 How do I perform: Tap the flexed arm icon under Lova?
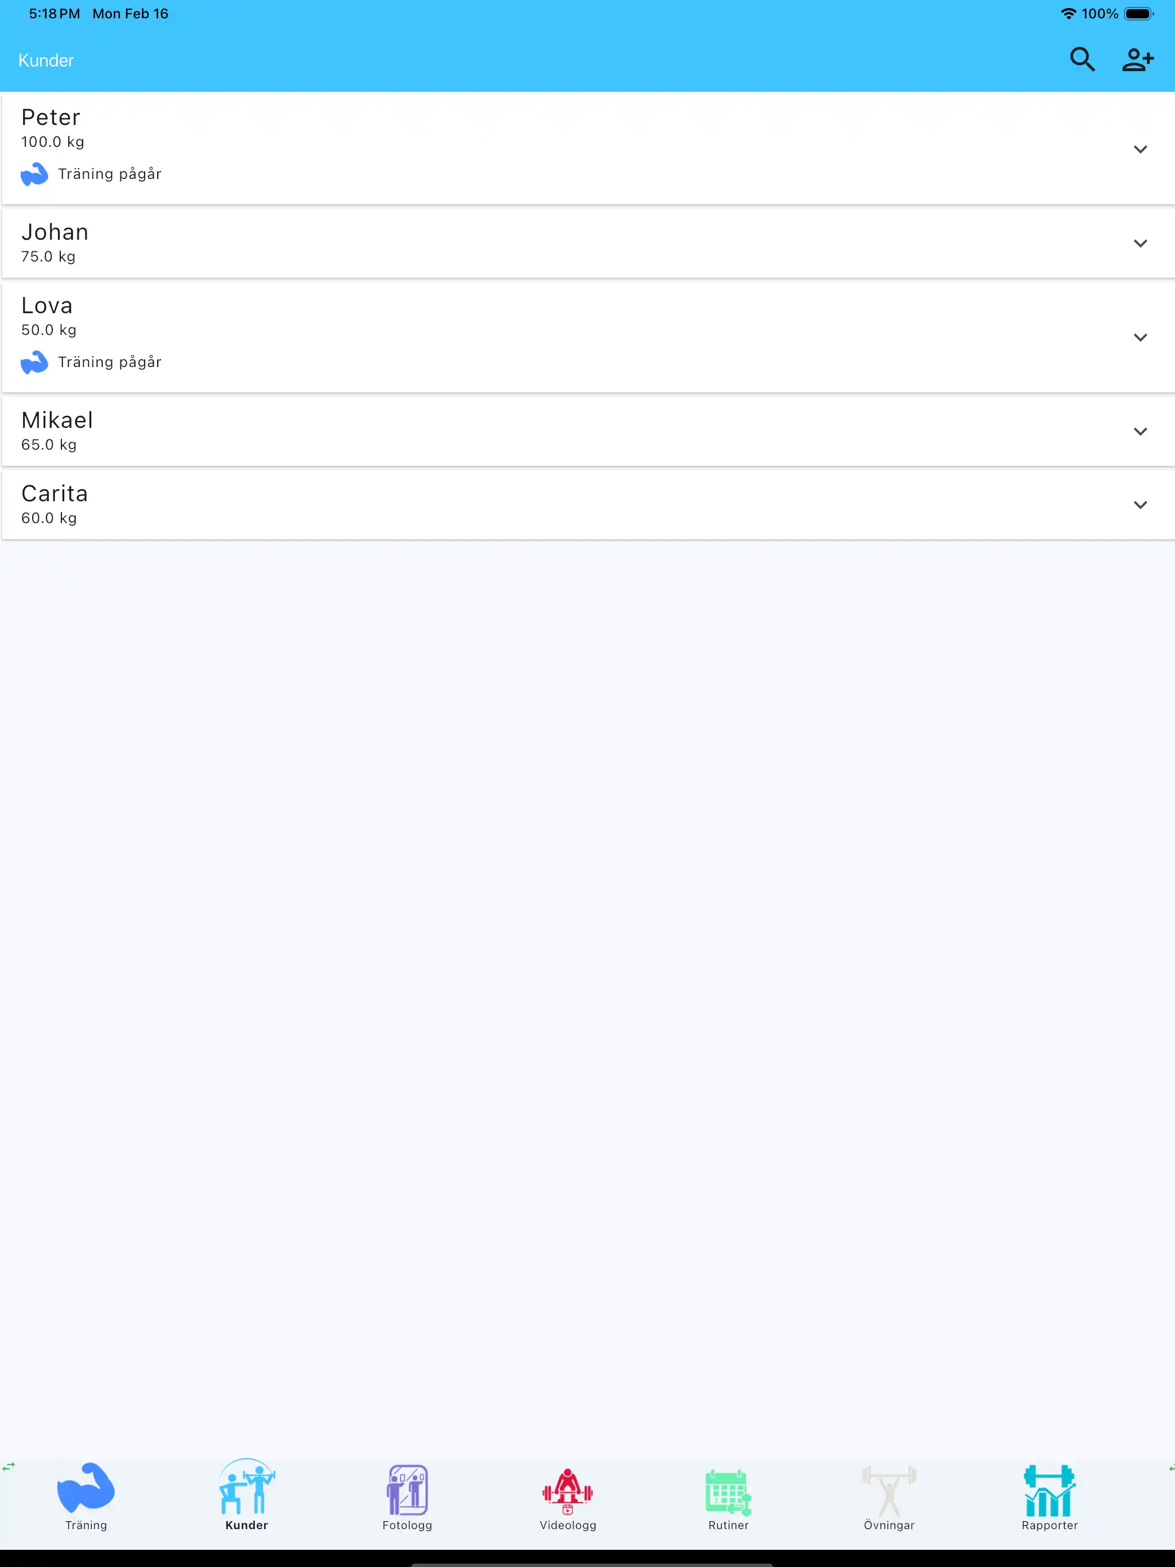(34, 362)
